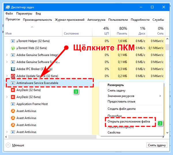Click the Меньше link at bottom left
Image resolution: width=173 pixels, height=155 pixels.
point(18,145)
